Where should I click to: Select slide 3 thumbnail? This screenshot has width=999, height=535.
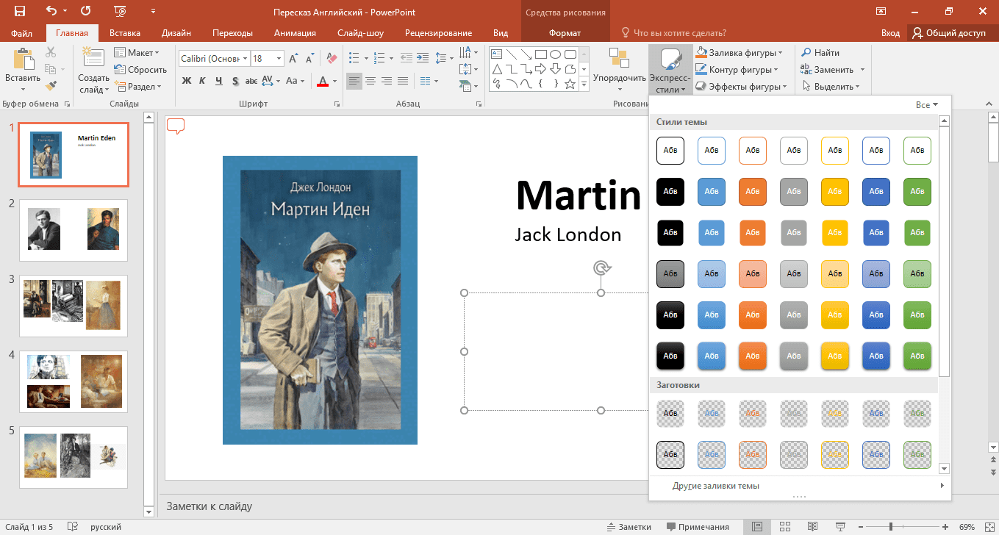point(74,306)
